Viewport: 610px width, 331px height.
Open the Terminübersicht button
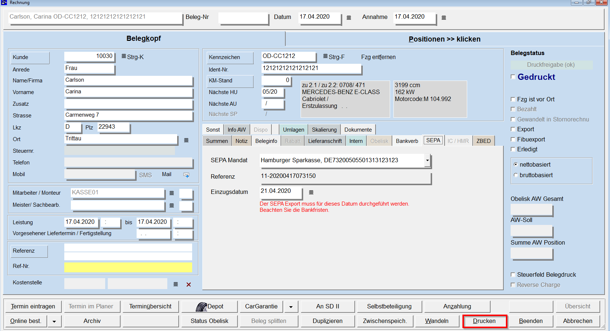click(150, 307)
